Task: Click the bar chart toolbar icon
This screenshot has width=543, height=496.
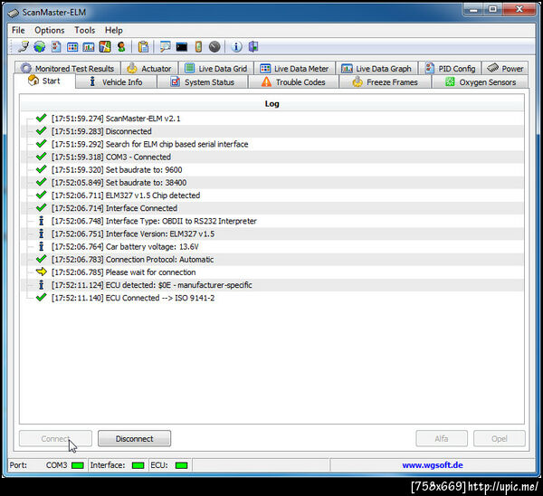Action: tap(89, 46)
